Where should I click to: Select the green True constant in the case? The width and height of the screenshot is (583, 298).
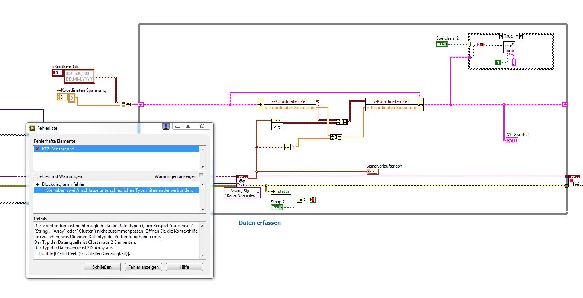pyautogui.click(x=498, y=62)
